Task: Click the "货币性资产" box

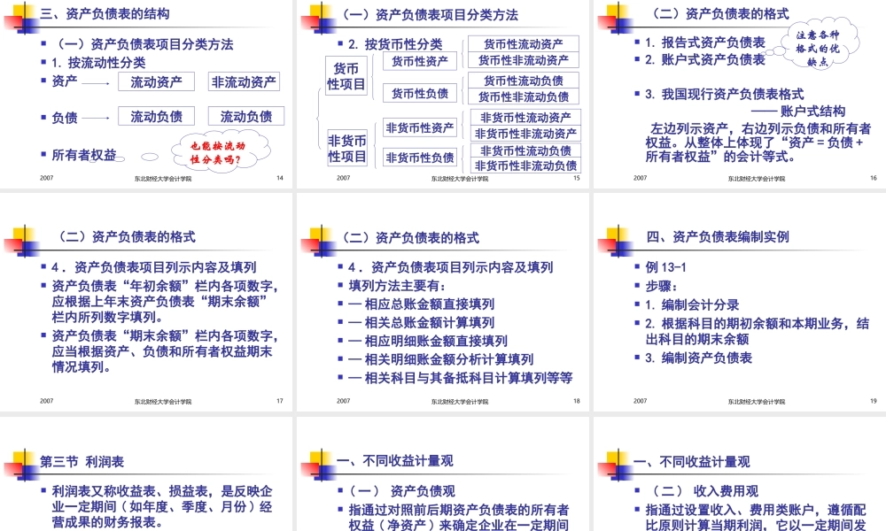Action: (419, 60)
